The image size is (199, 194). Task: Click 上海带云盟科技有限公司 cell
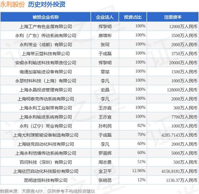(x=46, y=54)
